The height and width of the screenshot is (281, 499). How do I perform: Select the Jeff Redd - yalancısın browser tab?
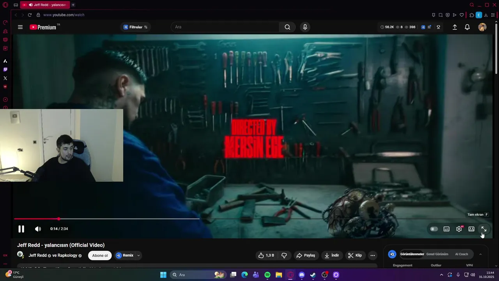pyautogui.click(x=45, y=5)
